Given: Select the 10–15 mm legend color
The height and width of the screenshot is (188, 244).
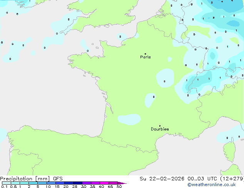Looking at the screenshot, I should 51,183.
